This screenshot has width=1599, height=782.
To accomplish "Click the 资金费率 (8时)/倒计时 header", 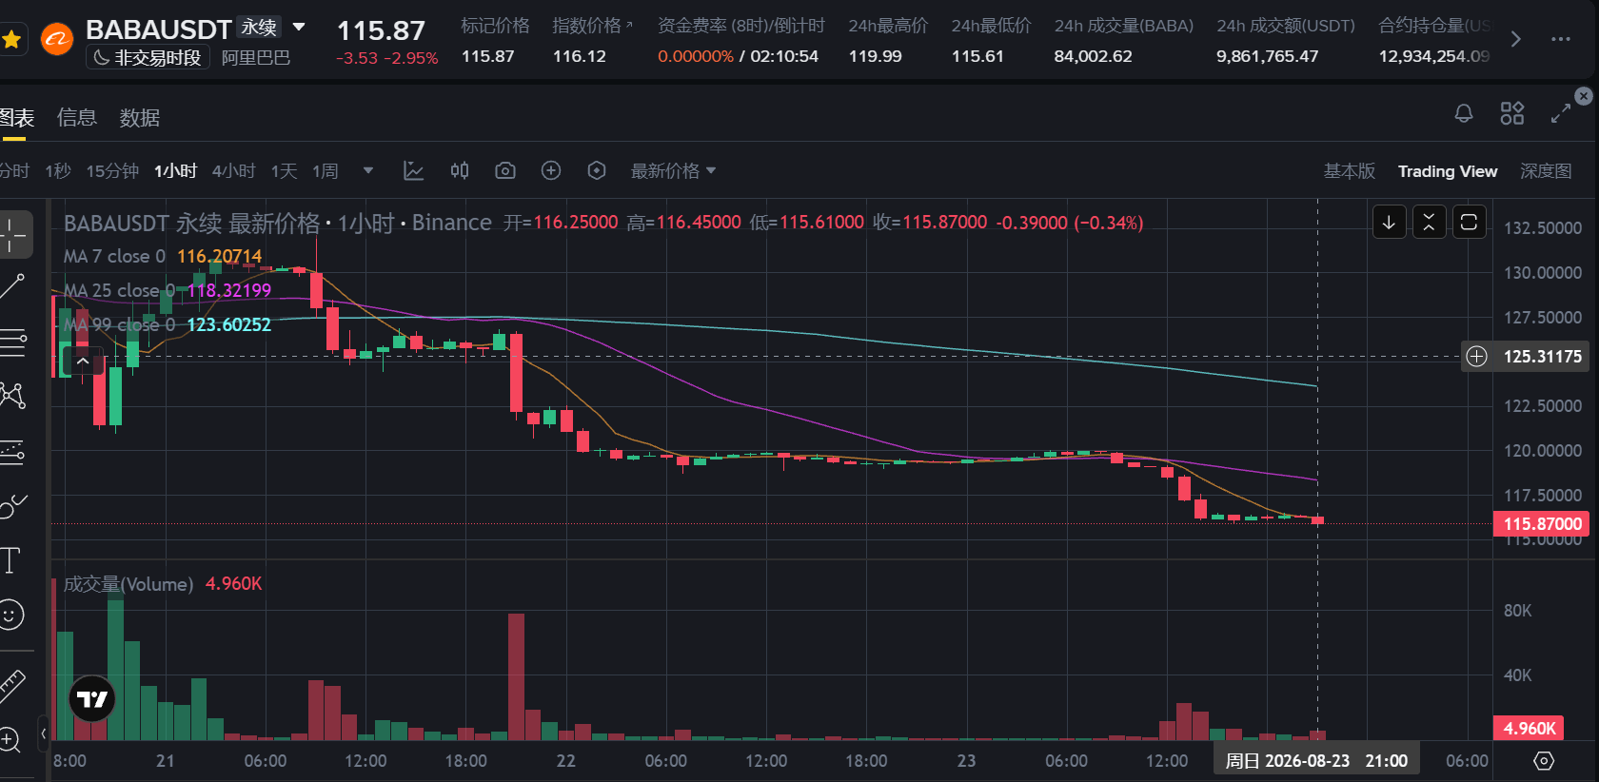I will [741, 26].
